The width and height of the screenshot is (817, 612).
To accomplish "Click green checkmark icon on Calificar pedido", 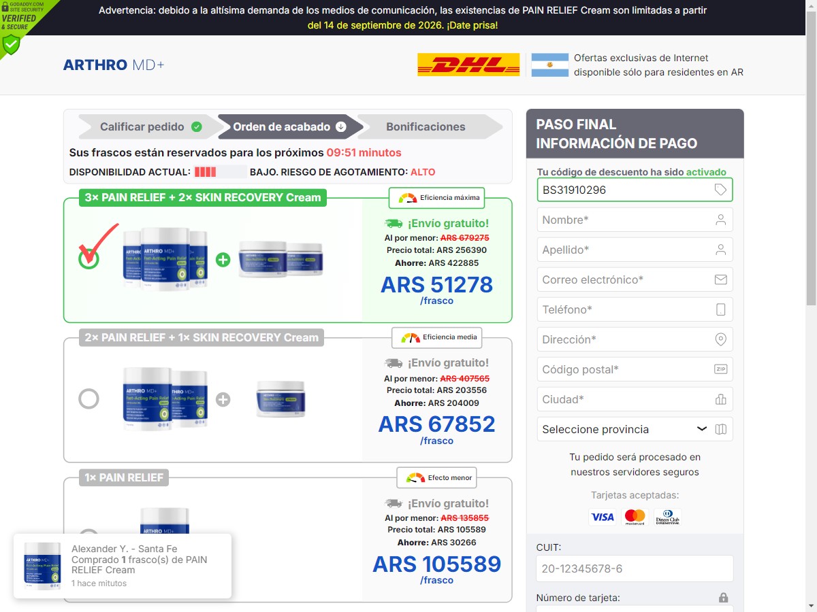I will click(197, 126).
